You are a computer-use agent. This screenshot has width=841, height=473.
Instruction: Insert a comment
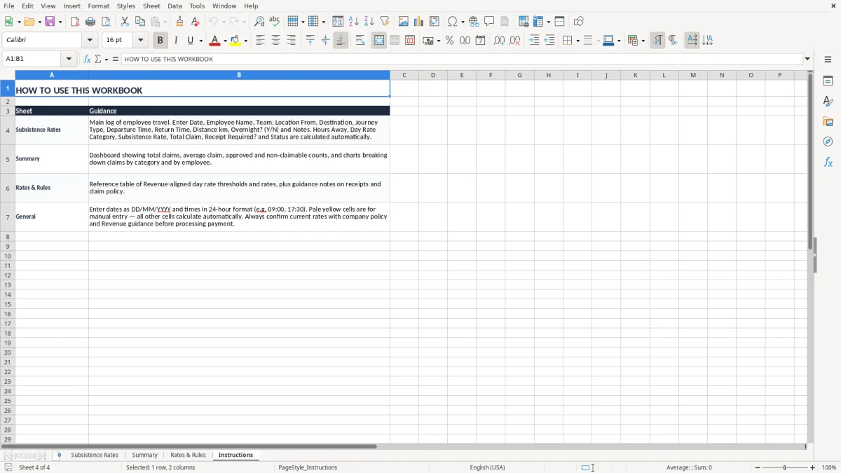489,22
